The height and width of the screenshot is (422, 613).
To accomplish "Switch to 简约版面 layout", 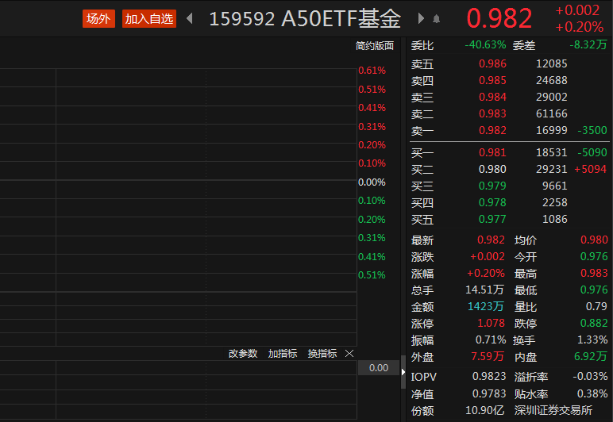I will 375,46.
